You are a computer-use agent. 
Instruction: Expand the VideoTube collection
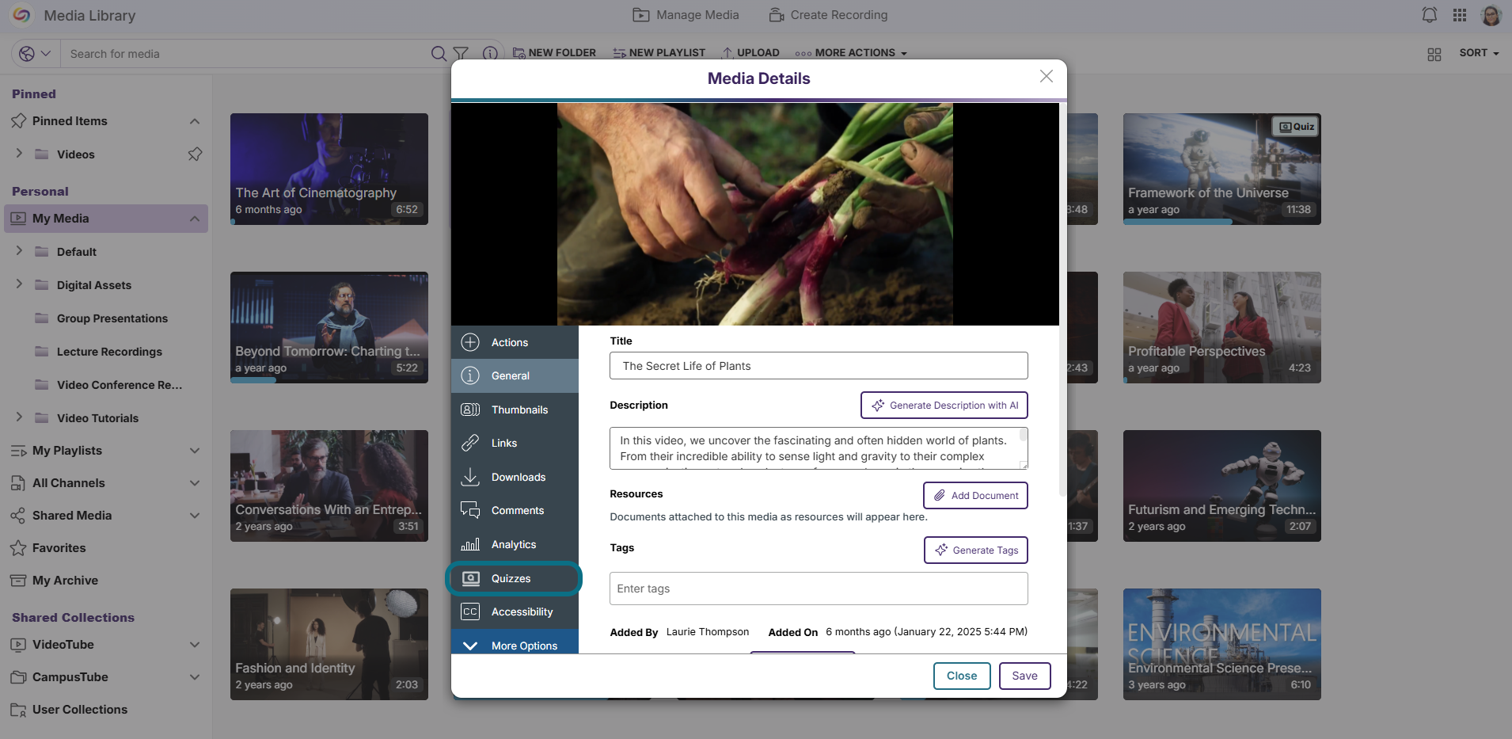click(195, 645)
